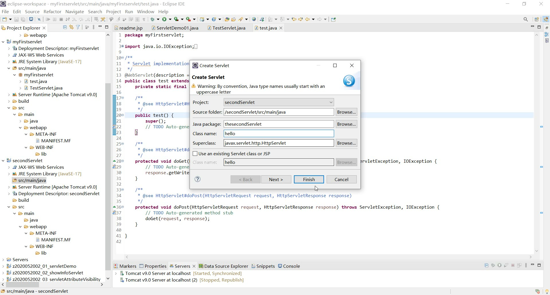Click Collapse All icon in Project Explorer
Viewport: 550px width, 295px height.
coord(65,27)
